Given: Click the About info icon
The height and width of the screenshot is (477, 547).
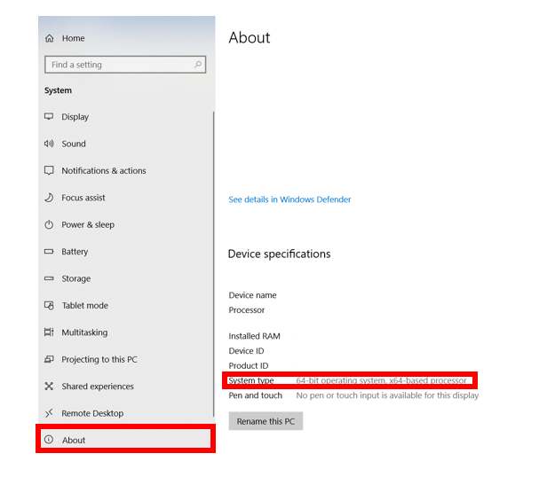Looking at the screenshot, I should [x=49, y=441].
